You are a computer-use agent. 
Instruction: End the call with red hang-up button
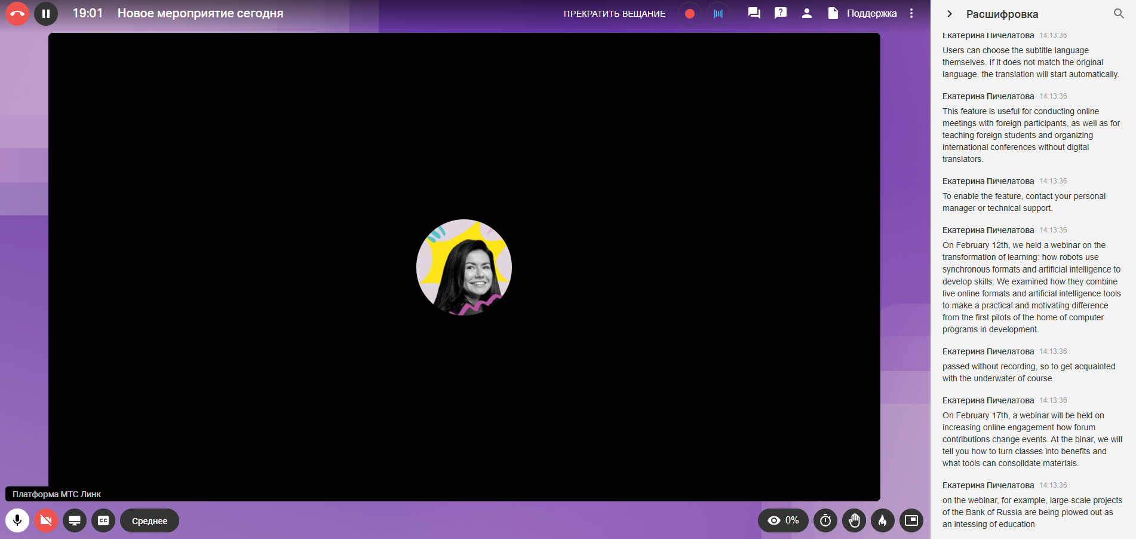coord(17,13)
